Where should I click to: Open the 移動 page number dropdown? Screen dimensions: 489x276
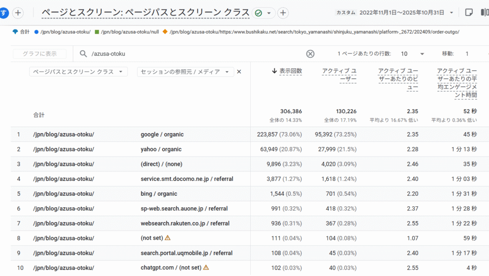473,54
